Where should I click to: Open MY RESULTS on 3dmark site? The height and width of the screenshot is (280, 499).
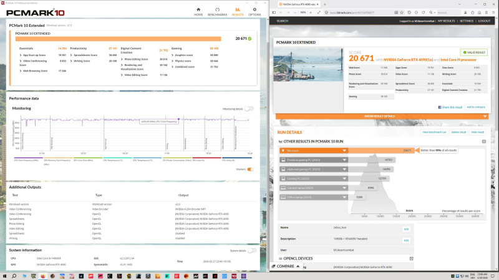tap(446, 21)
